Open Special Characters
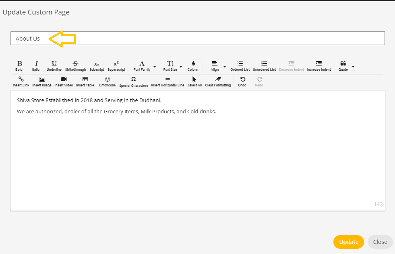Image resolution: width=395 pixels, height=254 pixels. [x=134, y=82]
